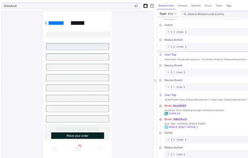
Task: Click the View > ScrollView component path text
Action: [x=206, y=59]
